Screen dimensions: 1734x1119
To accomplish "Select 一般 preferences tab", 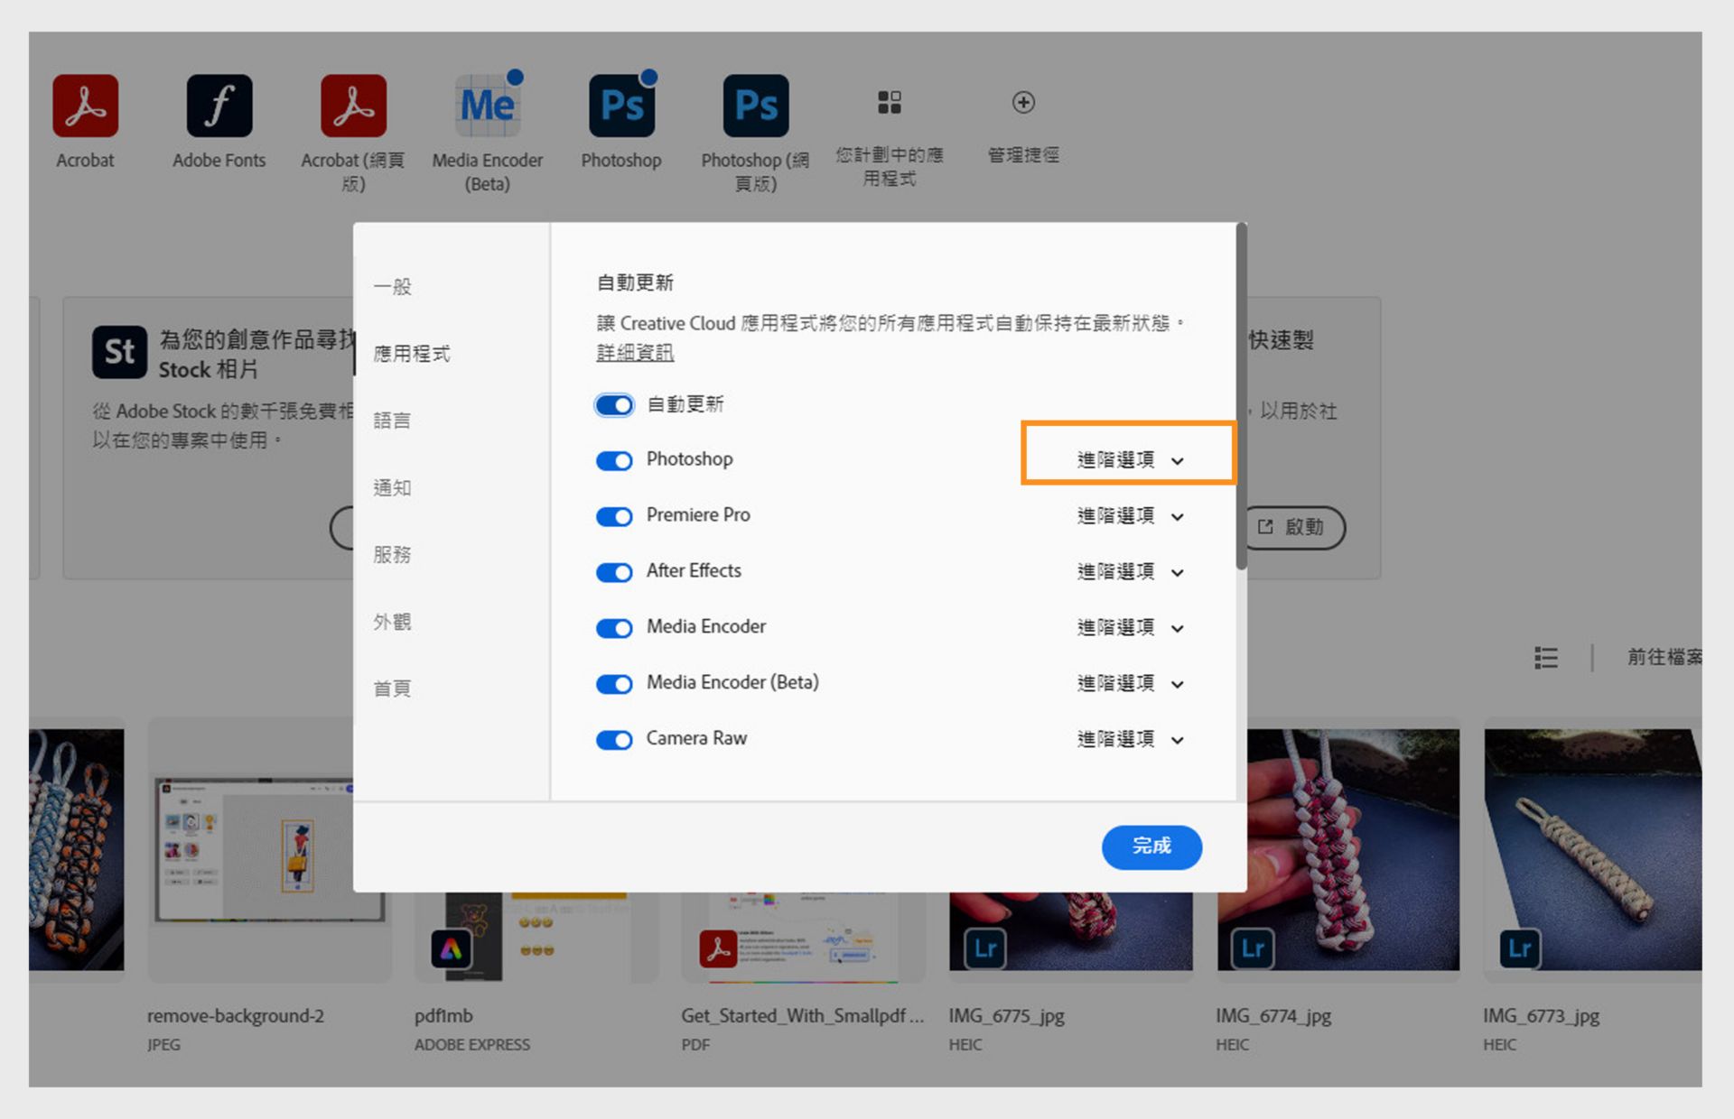I will pos(392,287).
